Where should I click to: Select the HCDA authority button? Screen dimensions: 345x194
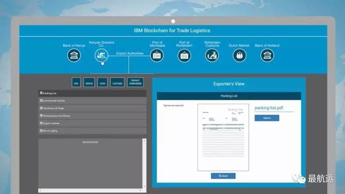point(103,82)
